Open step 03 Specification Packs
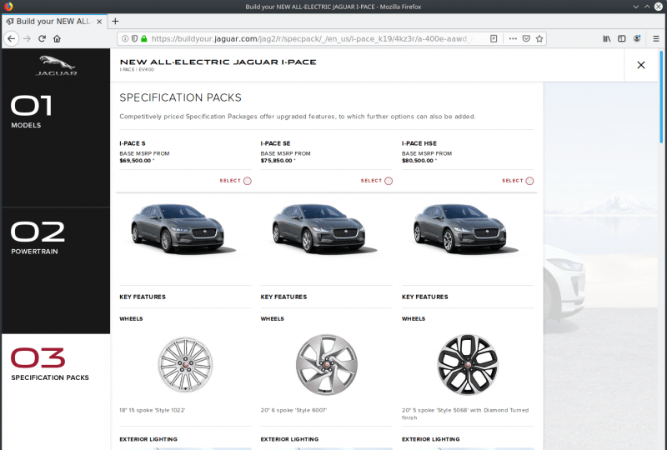 pyautogui.click(x=56, y=392)
